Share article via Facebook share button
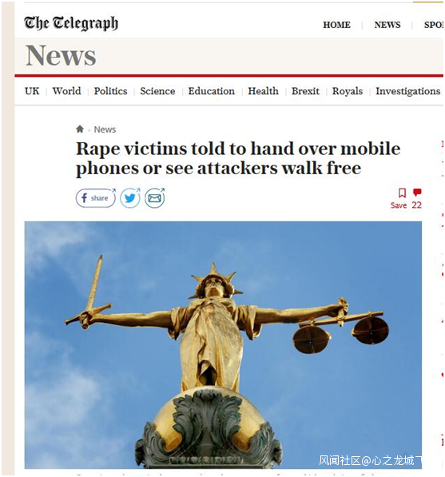Image resolution: width=445 pixels, height=477 pixels. pos(96,198)
